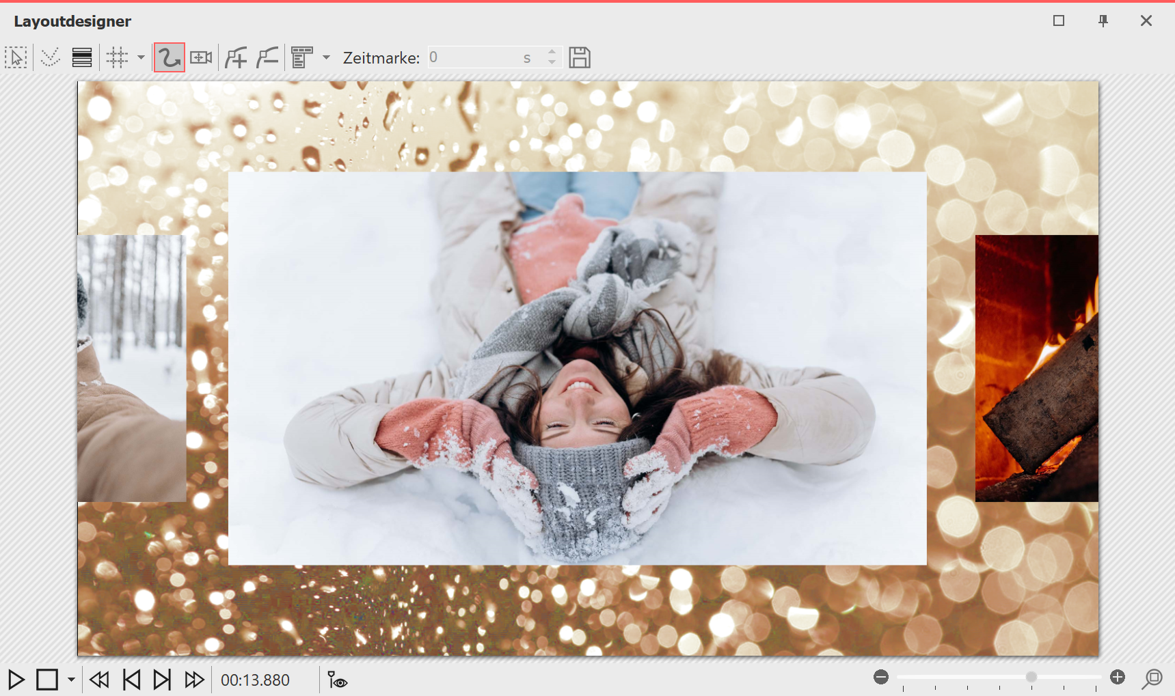The image size is (1175, 696).
Task: Jump to the previous frame marker
Action: coord(131,680)
